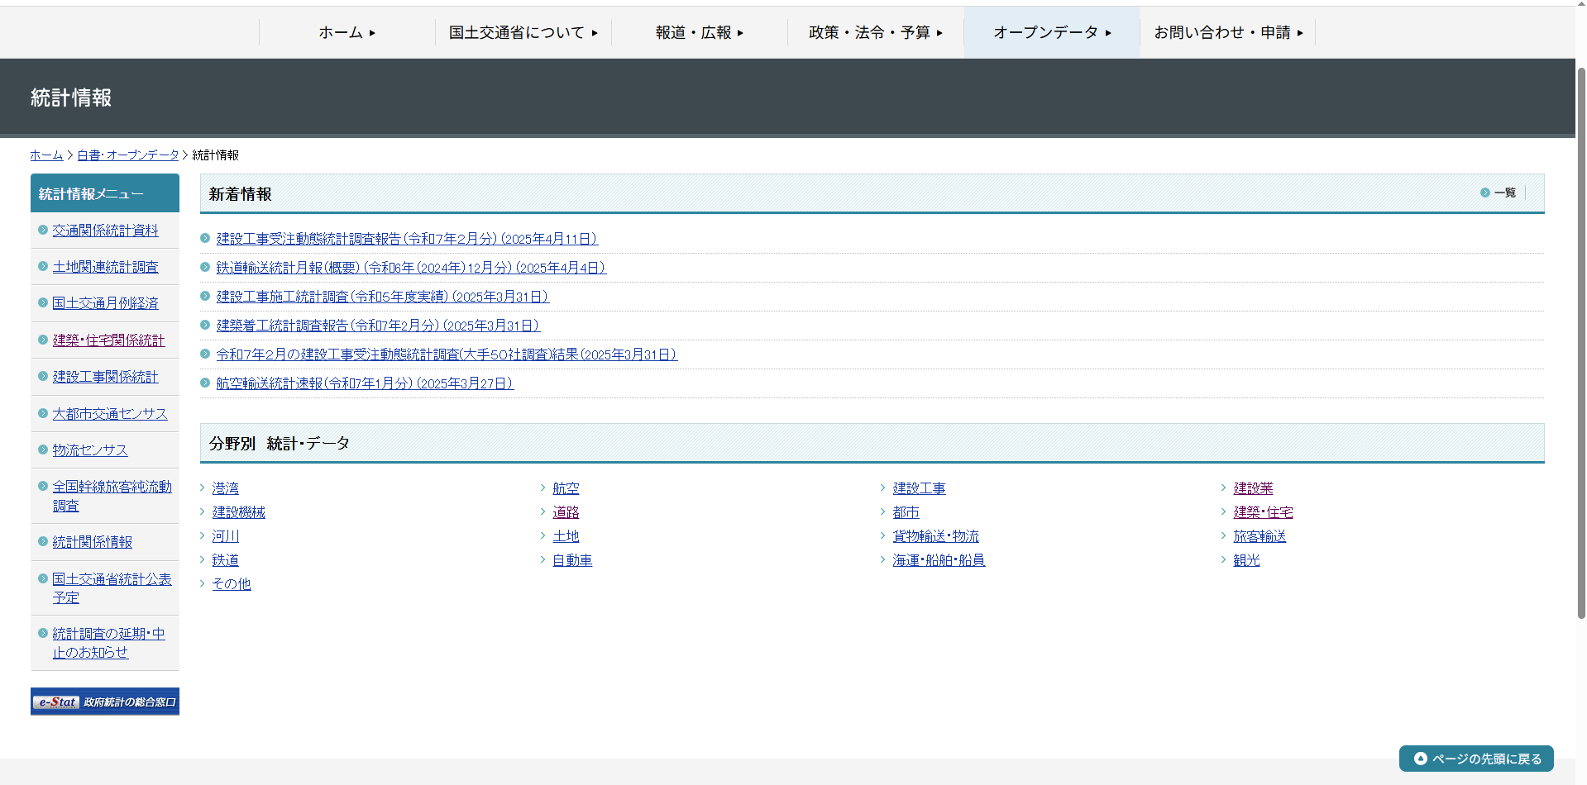Image resolution: width=1587 pixels, height=785 pixels.
Task: Expand the オープンデータ navigation menu
Action: (1051, 32)
